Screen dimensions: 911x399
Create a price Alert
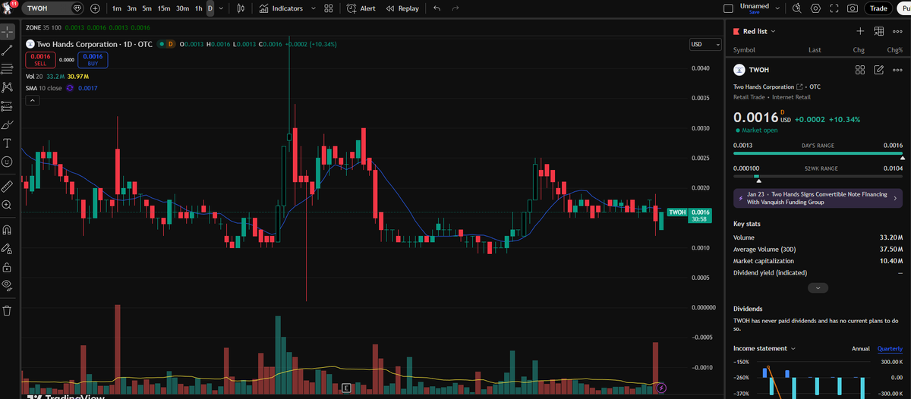point(361,8)
